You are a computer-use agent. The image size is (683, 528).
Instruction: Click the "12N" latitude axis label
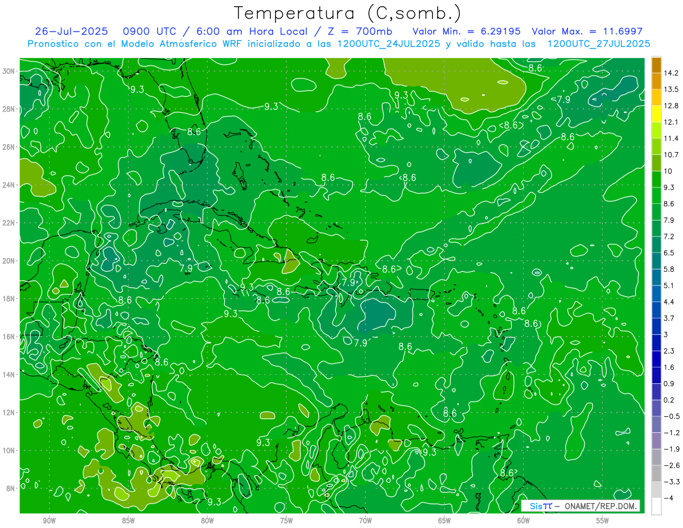(x=9, y=412)
